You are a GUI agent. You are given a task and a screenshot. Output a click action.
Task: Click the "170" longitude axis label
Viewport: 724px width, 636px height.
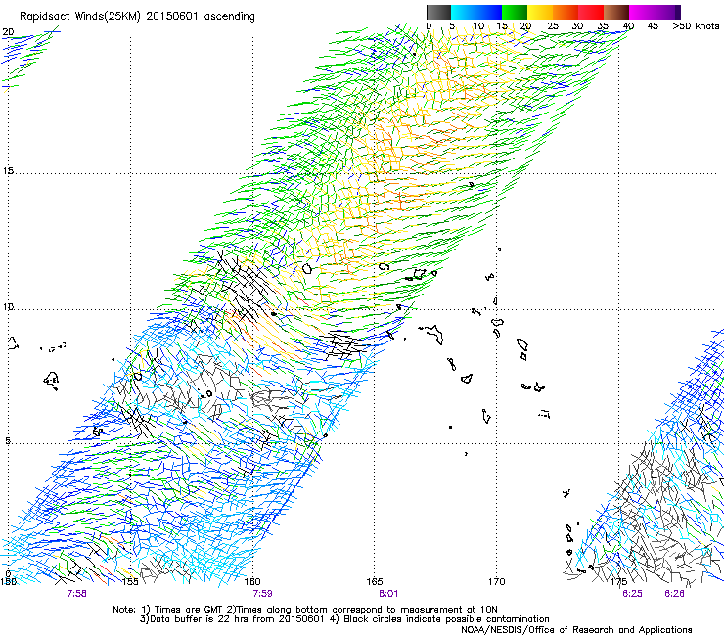click(496, 581)
